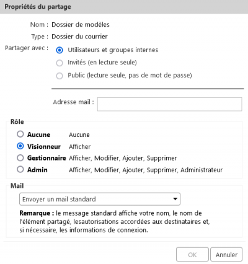Image resolution: width=248 pixels, height=264 pixels.
Task: Open the 'Envoyer un mail standard' dropdown
Action: pos(100,199)
